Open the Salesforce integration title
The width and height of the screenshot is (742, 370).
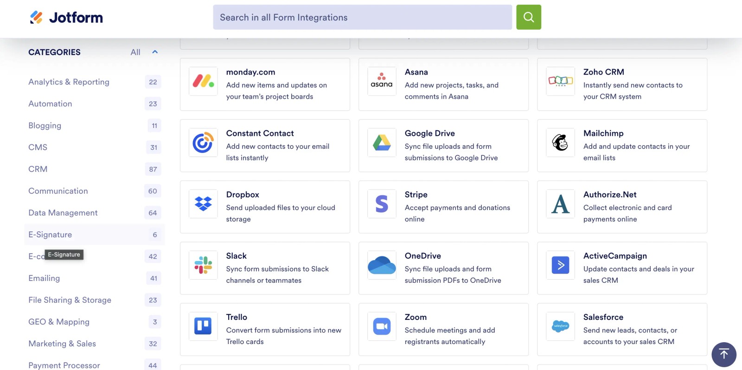(x=603, y=317)
